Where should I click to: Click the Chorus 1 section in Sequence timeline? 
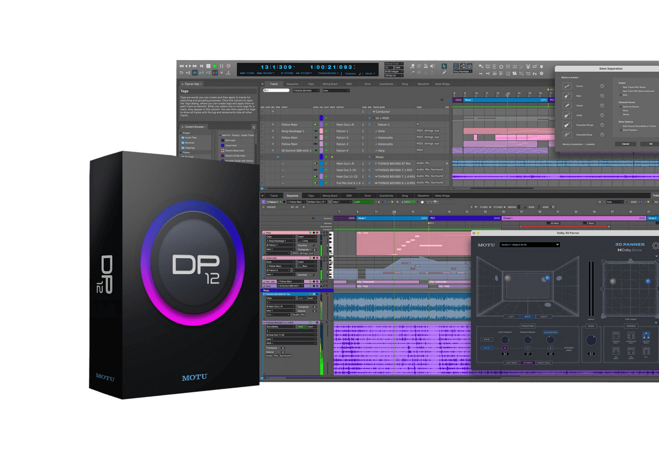pyautogui.click(x=574, y=218)
